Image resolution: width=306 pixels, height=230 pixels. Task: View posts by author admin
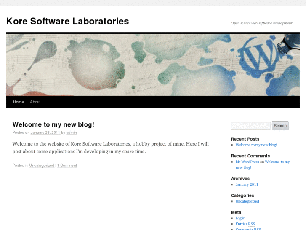[x=72, y=133]
